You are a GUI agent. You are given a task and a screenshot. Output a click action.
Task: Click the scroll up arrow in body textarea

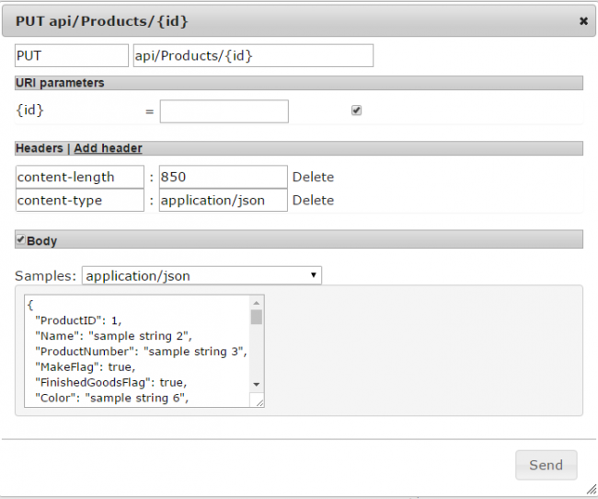tap(257, 303)
